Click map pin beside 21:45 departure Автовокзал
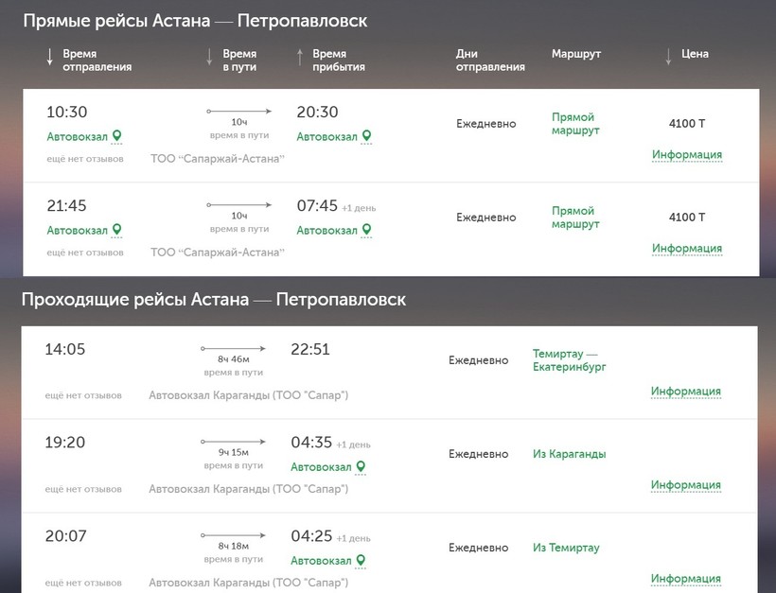Image resolution: width=776 pixels, height=593 pixels. coord(117,229)
